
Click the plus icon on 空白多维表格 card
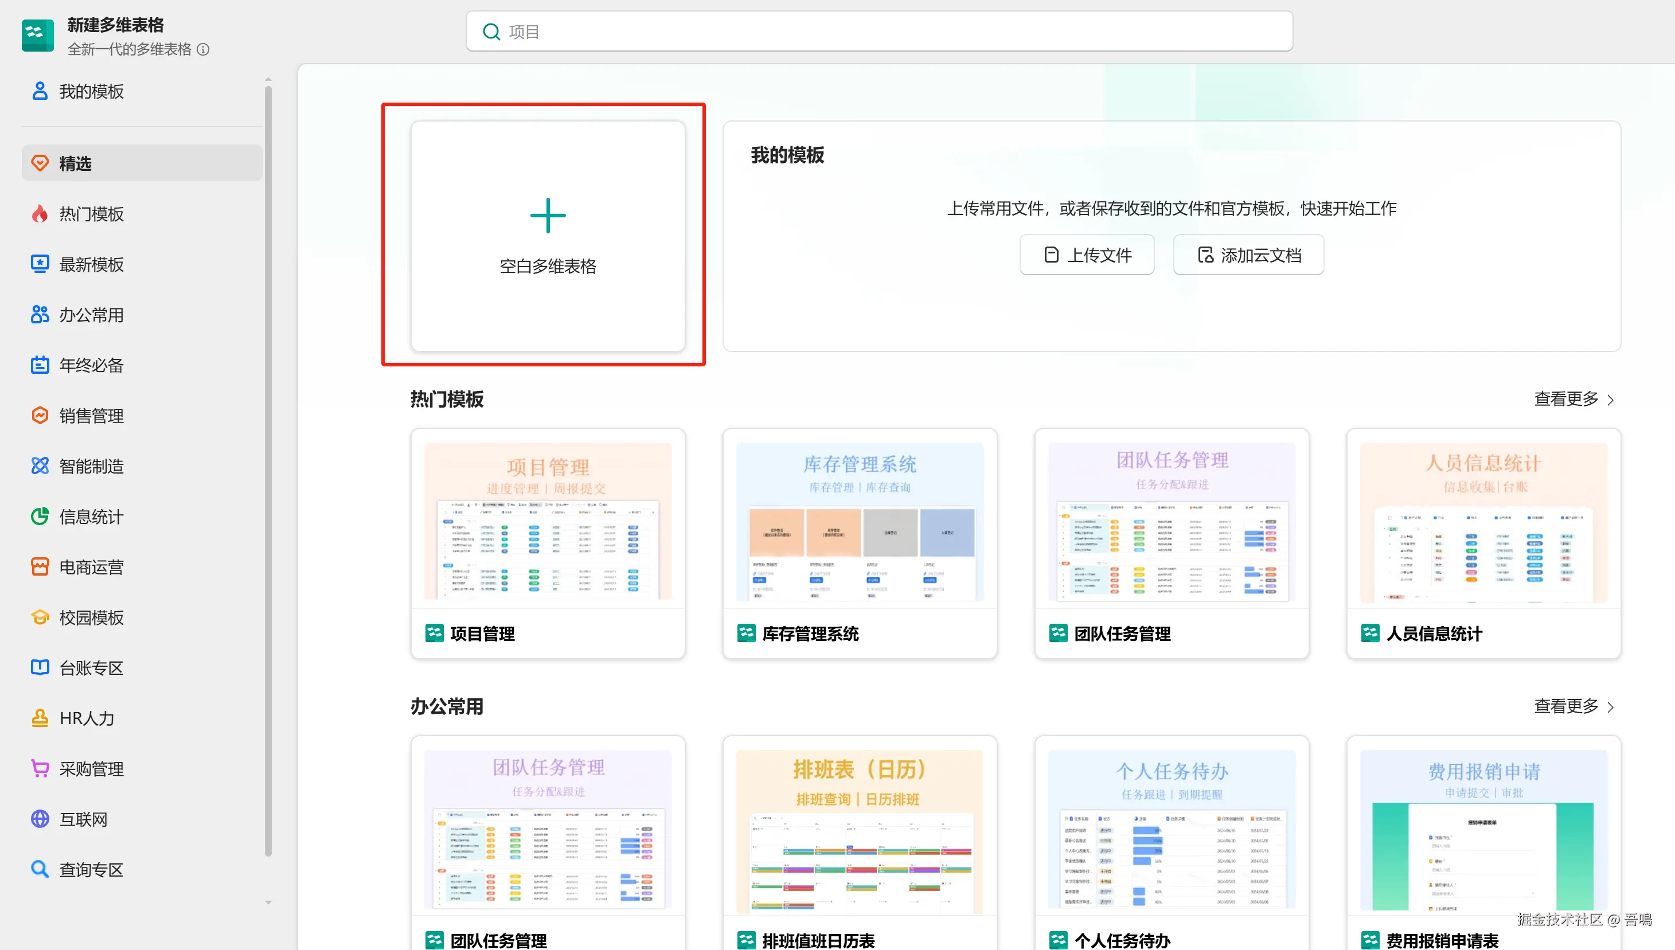point(548,216)
